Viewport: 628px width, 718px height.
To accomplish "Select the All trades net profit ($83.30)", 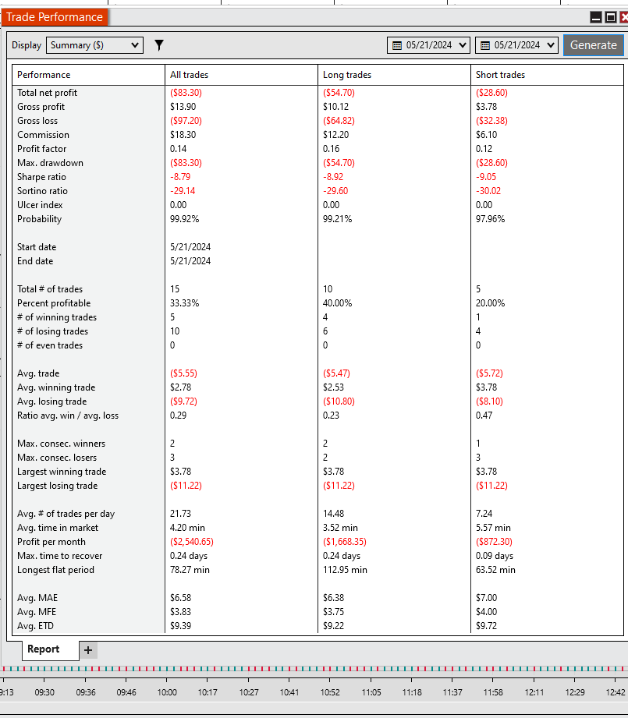I will [186, 93].
